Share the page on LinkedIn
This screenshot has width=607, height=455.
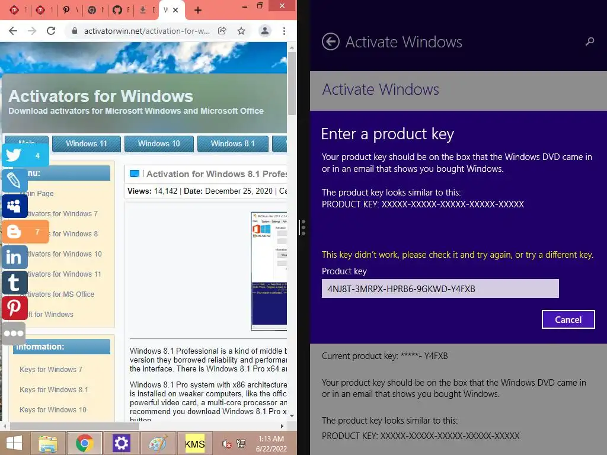pos(14,257)
